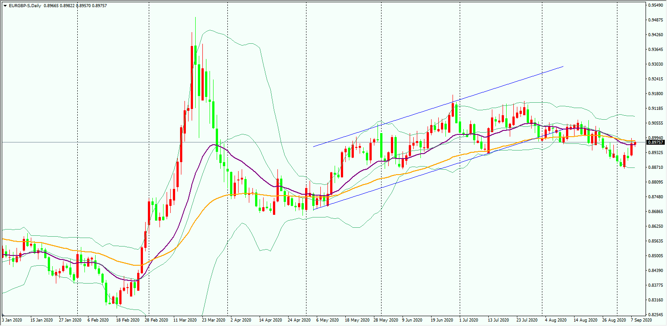This screenshot has height=326, width=667.
Task: Click the 27 Jan 2020 date label
Action: [69, 320]
